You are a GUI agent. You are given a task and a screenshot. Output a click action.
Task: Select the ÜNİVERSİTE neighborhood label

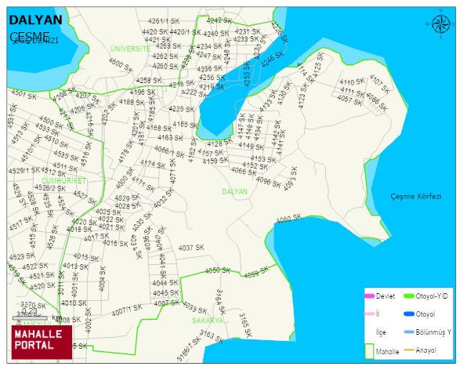point(131,49)
